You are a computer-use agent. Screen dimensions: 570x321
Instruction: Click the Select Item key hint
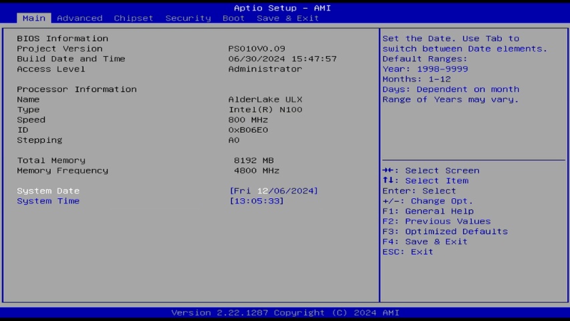pyautogui.click(x=425, y=180)
